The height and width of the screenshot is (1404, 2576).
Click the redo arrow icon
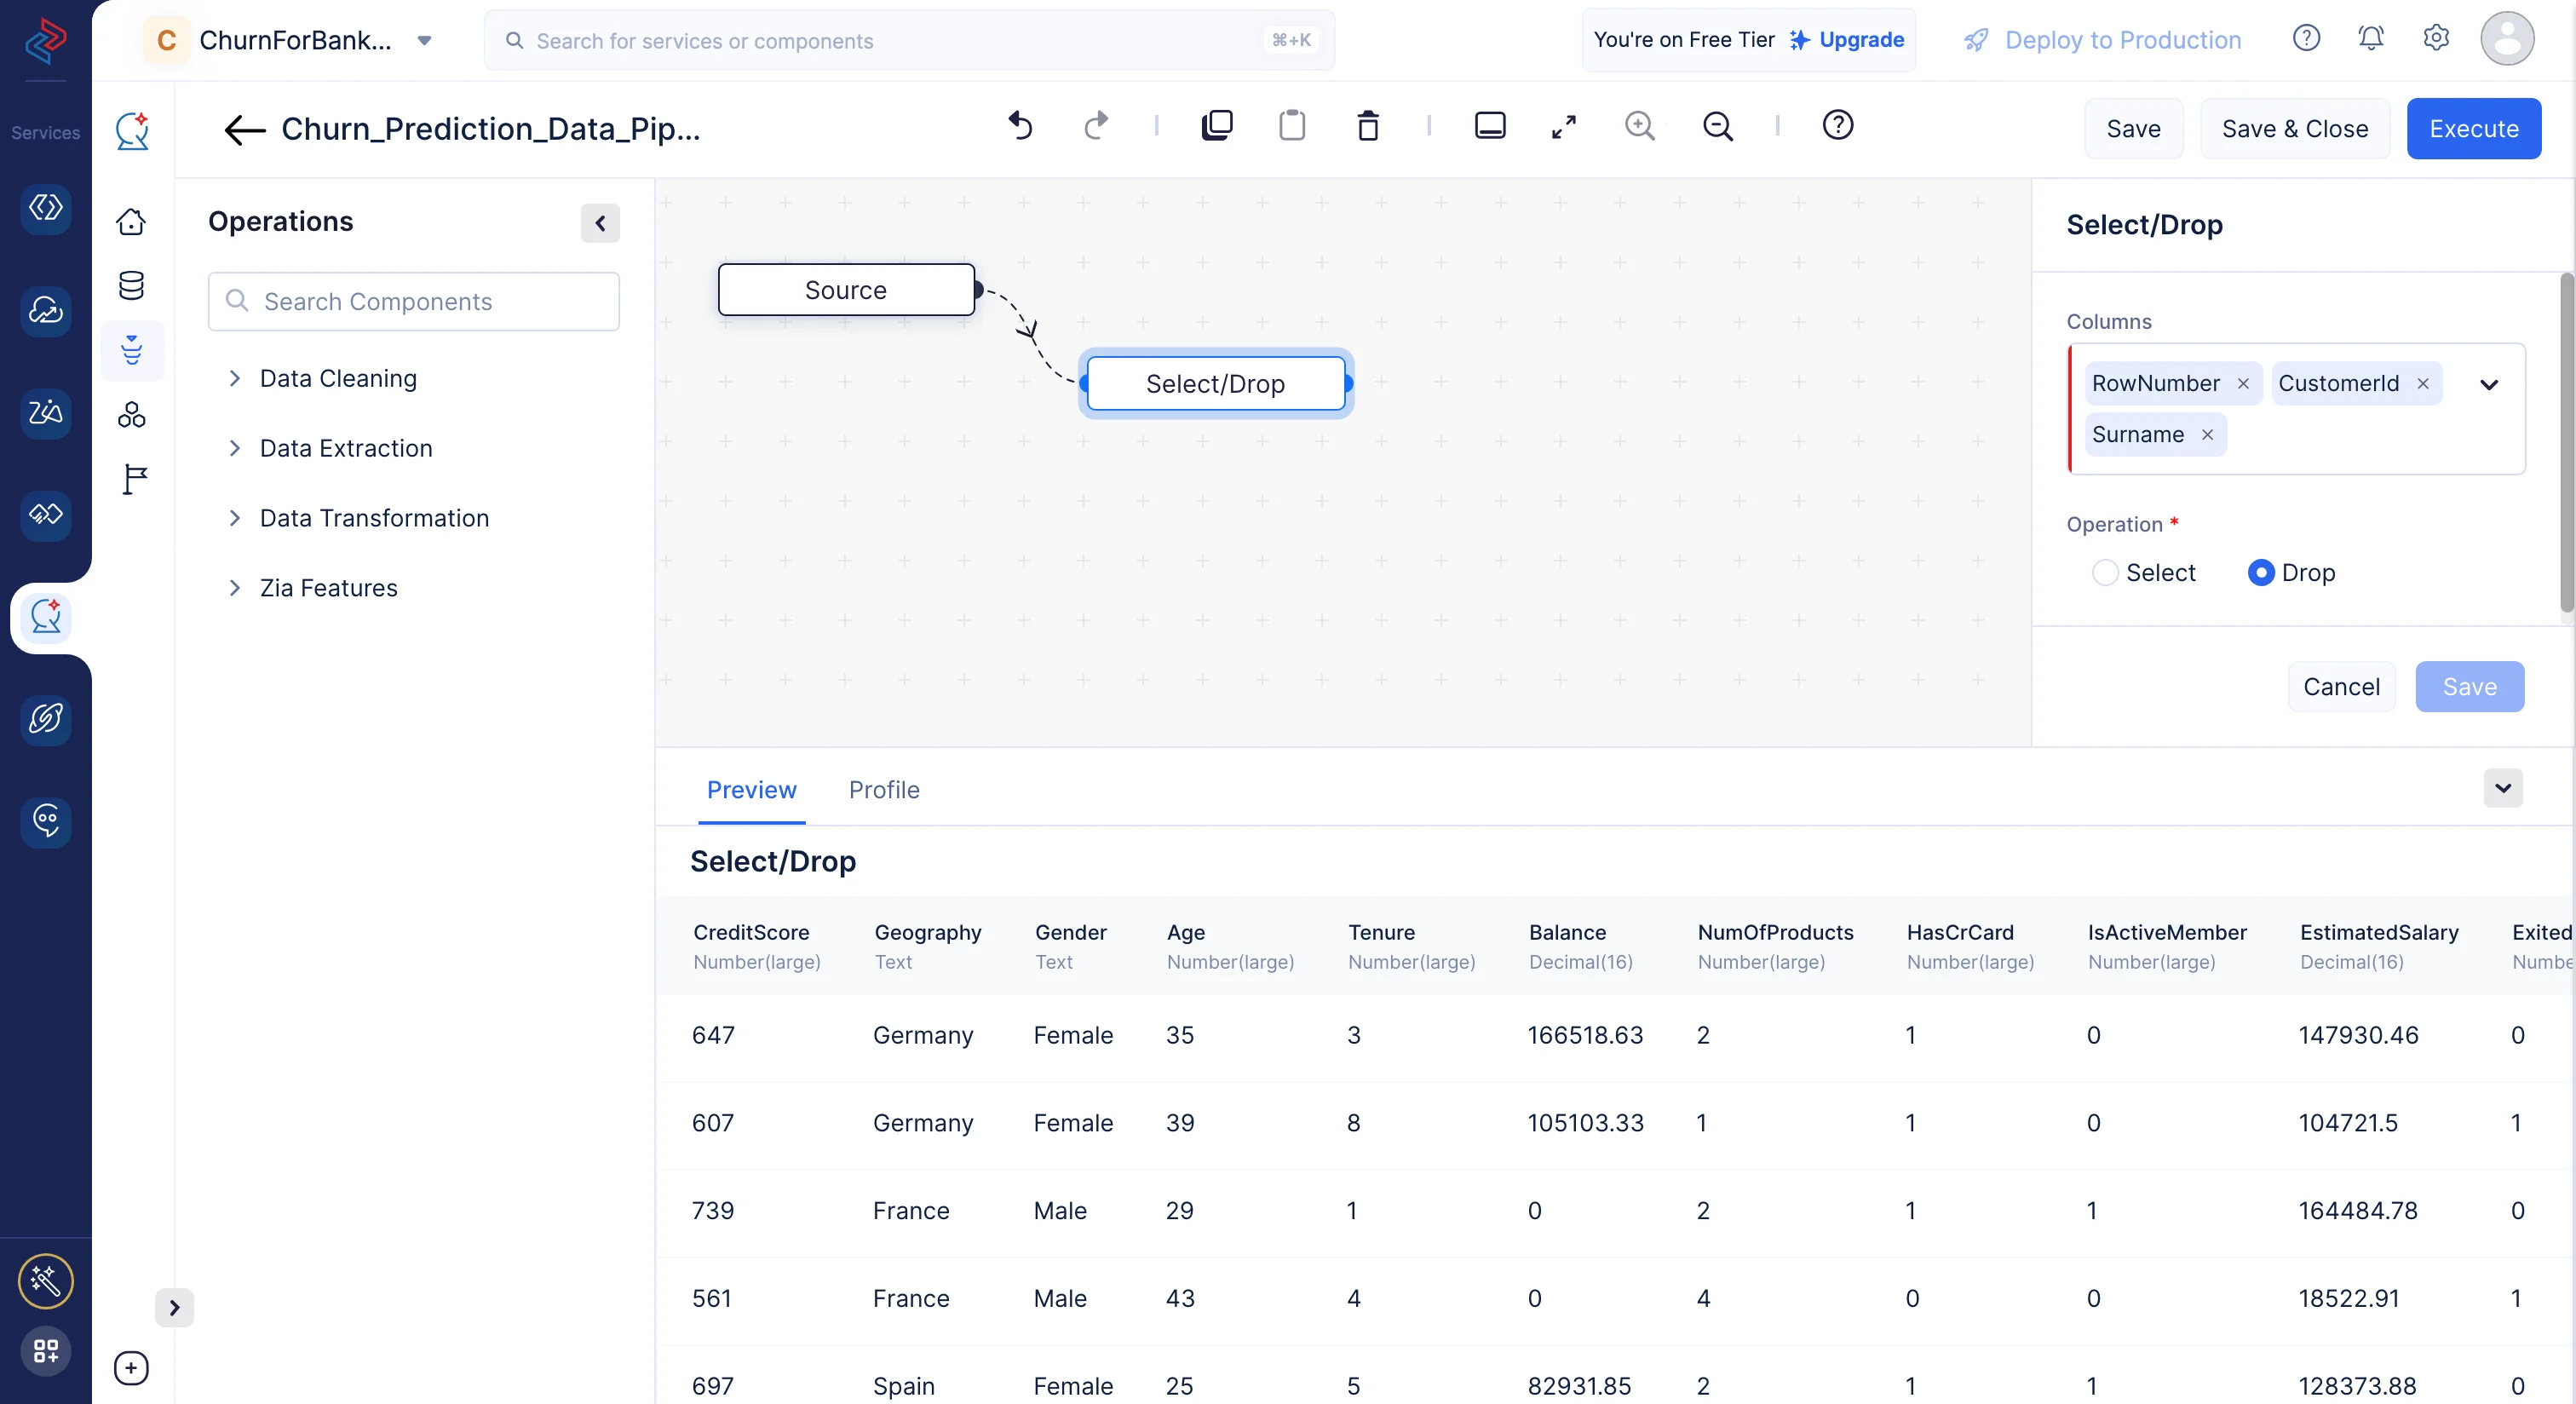point(1096,126)
